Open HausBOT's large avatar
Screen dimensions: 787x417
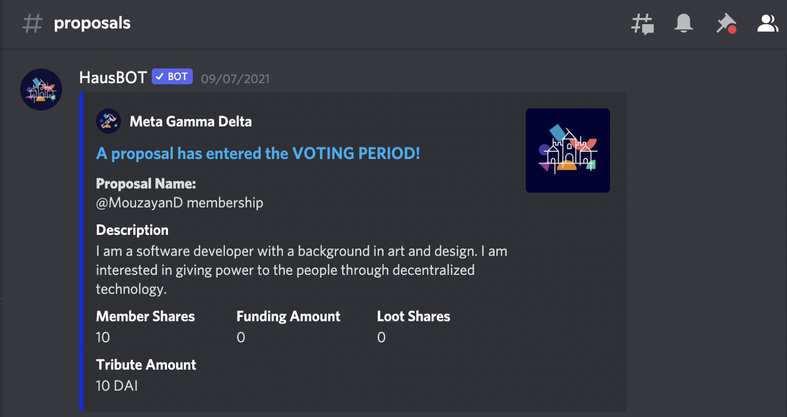click(x=41, y=89)
